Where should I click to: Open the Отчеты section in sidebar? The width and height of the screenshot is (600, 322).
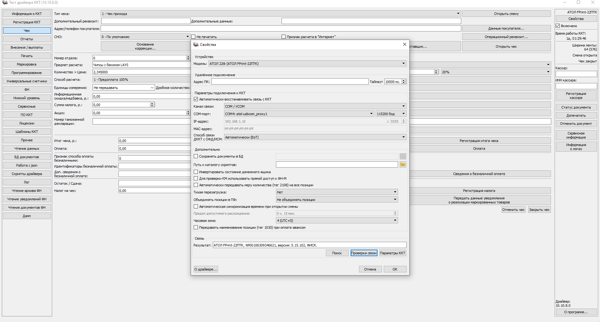tap(27, 39)
